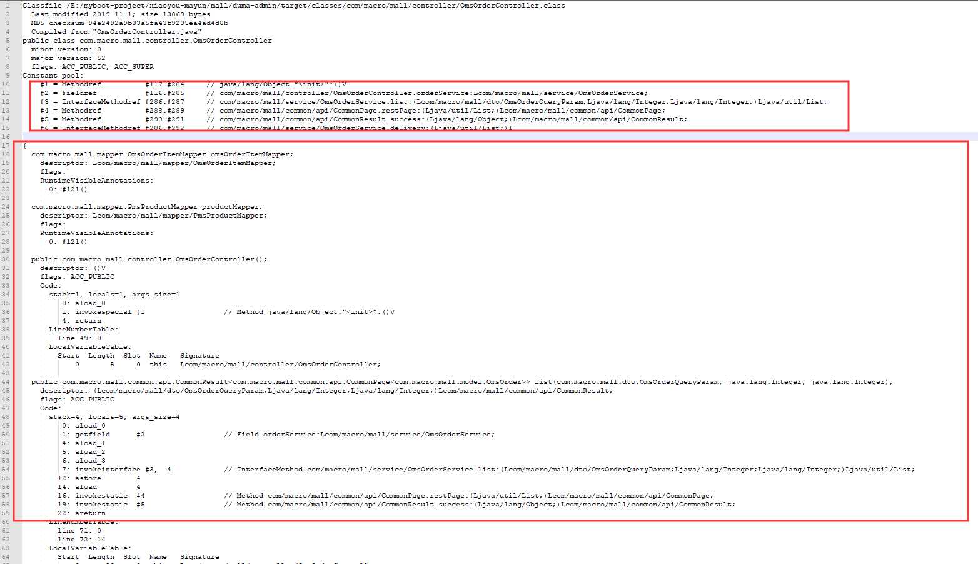Click constant pool entry '#1 = Methodref'
This screenshot has width=978, height=564.
click(193, 84)
